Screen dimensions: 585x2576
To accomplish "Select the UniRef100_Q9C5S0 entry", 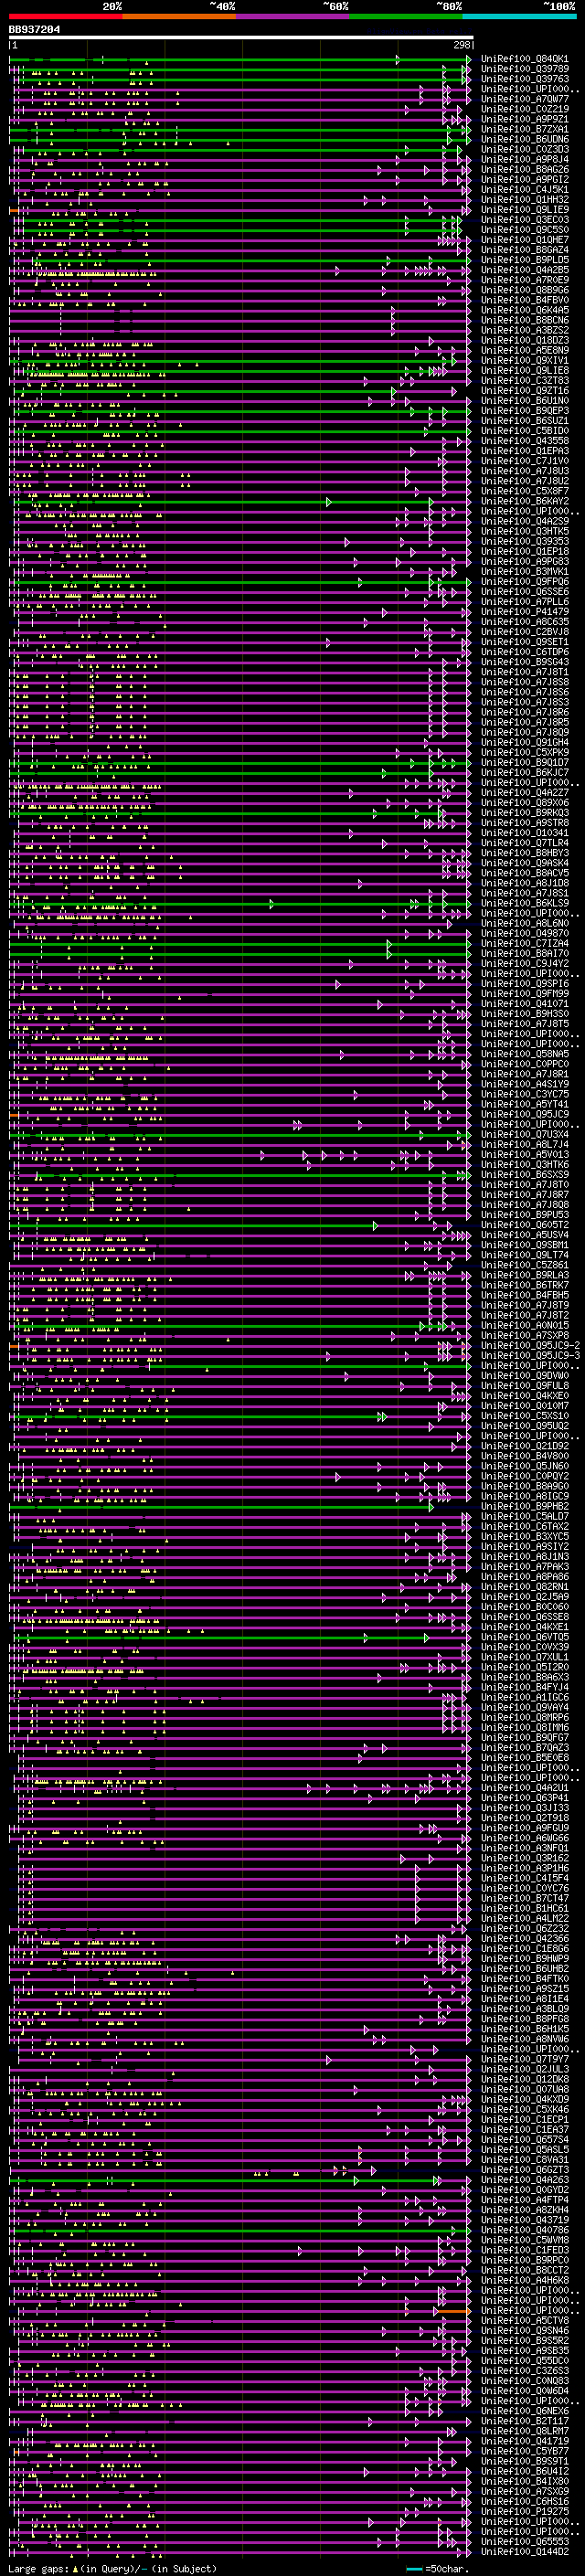I will (x=525, y=230).
